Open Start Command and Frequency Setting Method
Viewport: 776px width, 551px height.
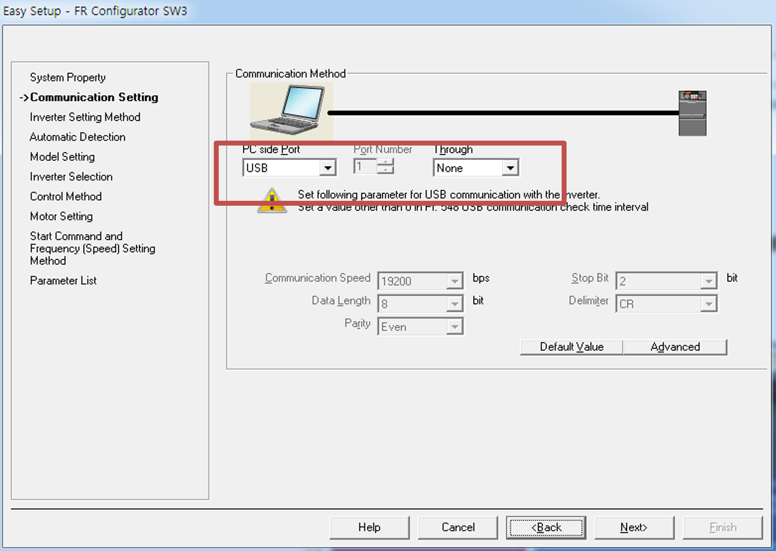[x=92, y=248]
